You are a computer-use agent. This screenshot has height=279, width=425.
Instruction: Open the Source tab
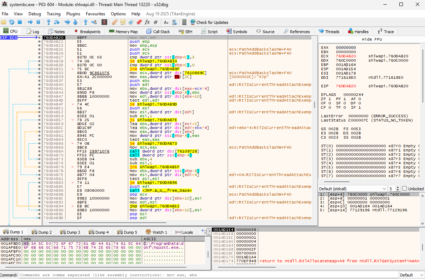265,31
